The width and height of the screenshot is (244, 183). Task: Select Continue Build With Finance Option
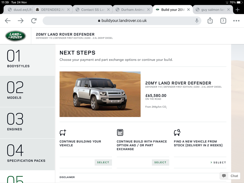[161, 162]
